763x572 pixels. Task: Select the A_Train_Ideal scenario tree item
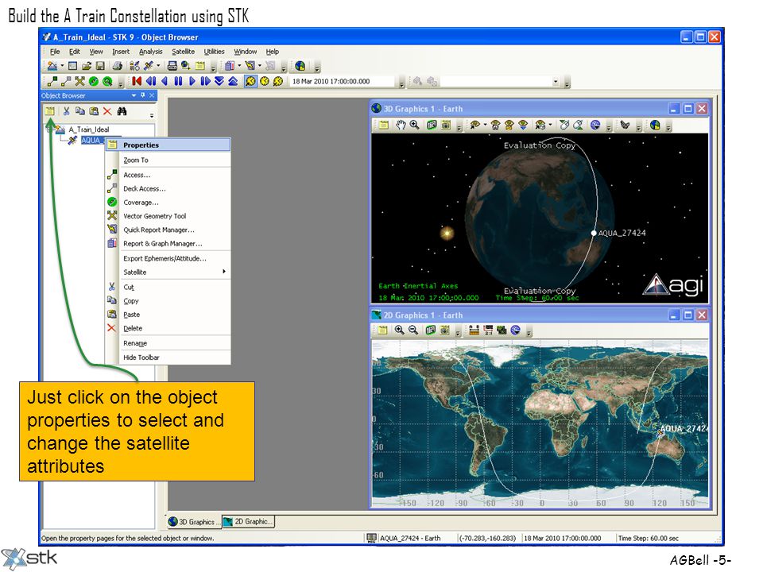pyautogui.click(x=88, y=129)
